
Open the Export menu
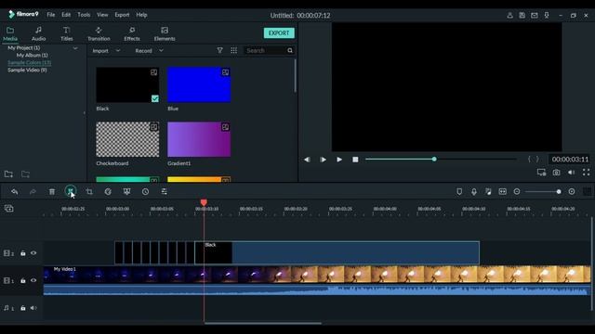[x=122, y=15]
